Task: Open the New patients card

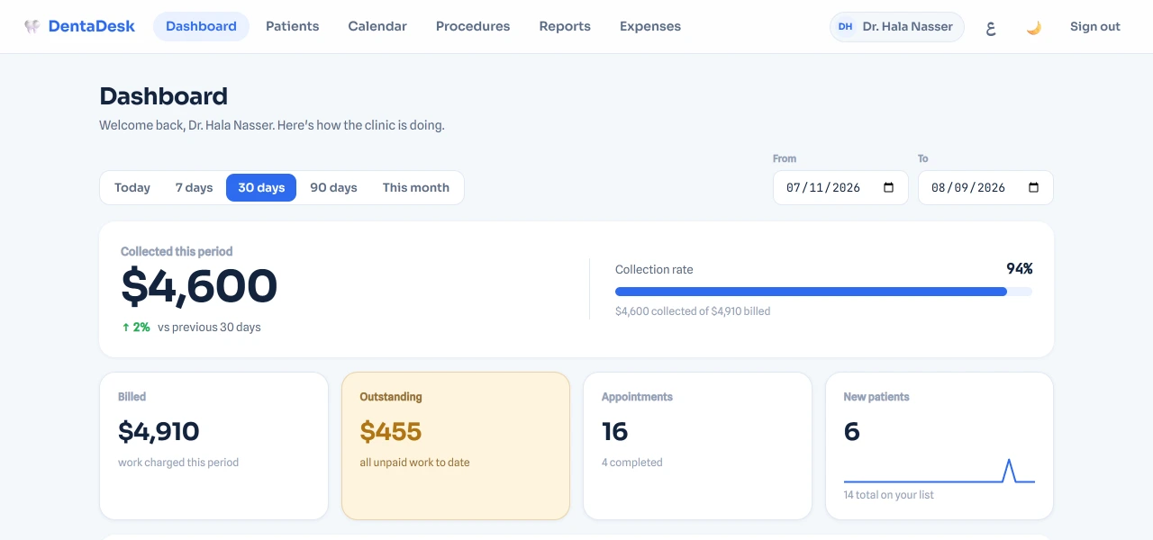Action: coord(940,445)
